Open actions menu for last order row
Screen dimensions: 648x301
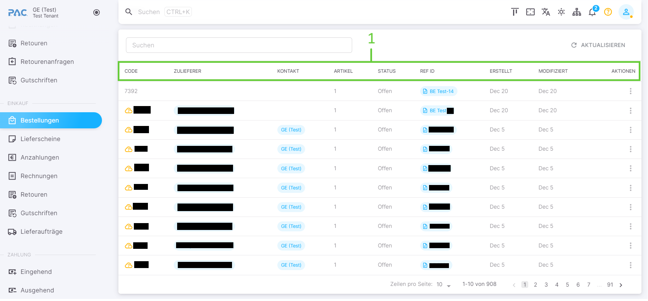tap(630, 265)
